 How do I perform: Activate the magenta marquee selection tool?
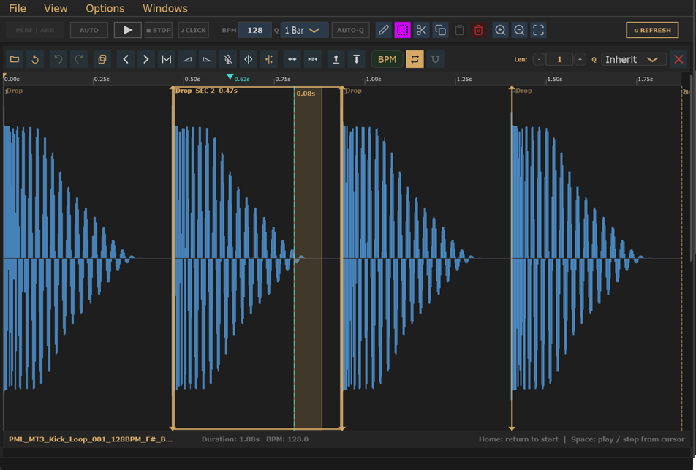tap(402, 30)
